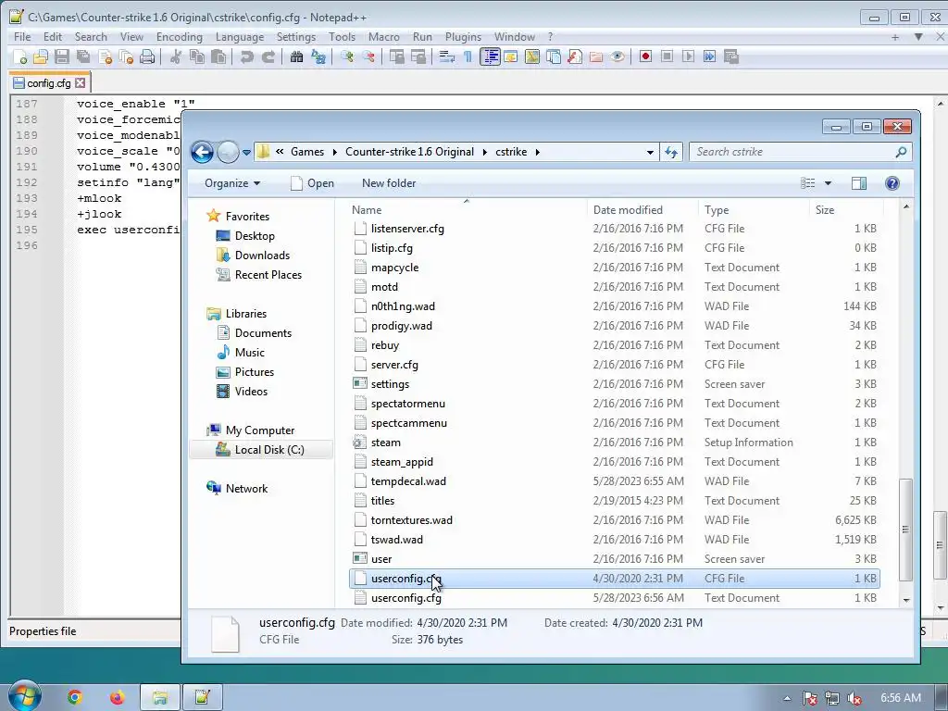Click the Close document toolbar icon
948x711 pixels.
tap(105, 56)
